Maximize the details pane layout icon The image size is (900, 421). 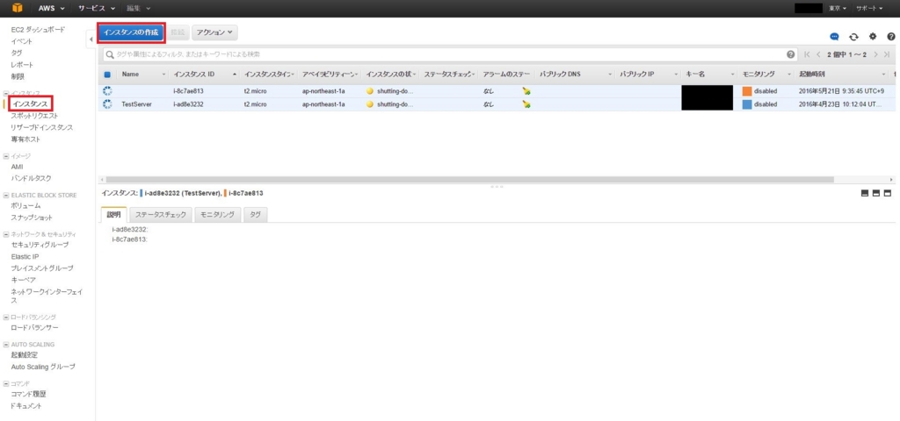(x=888, y=194)
